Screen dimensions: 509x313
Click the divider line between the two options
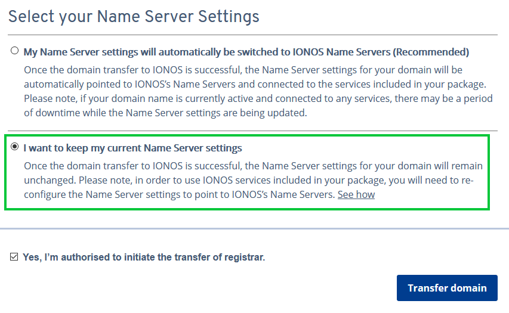[252, 131]
